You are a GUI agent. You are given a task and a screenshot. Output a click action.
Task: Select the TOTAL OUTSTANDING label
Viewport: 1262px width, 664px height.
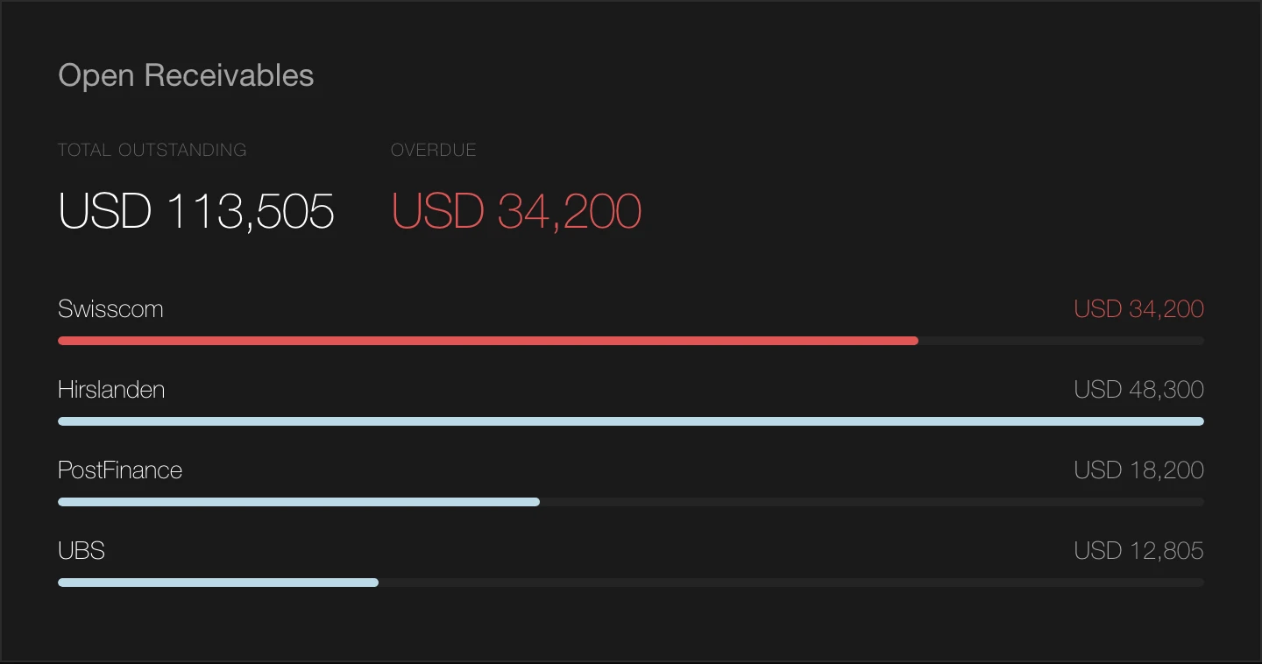click(152, 150)
